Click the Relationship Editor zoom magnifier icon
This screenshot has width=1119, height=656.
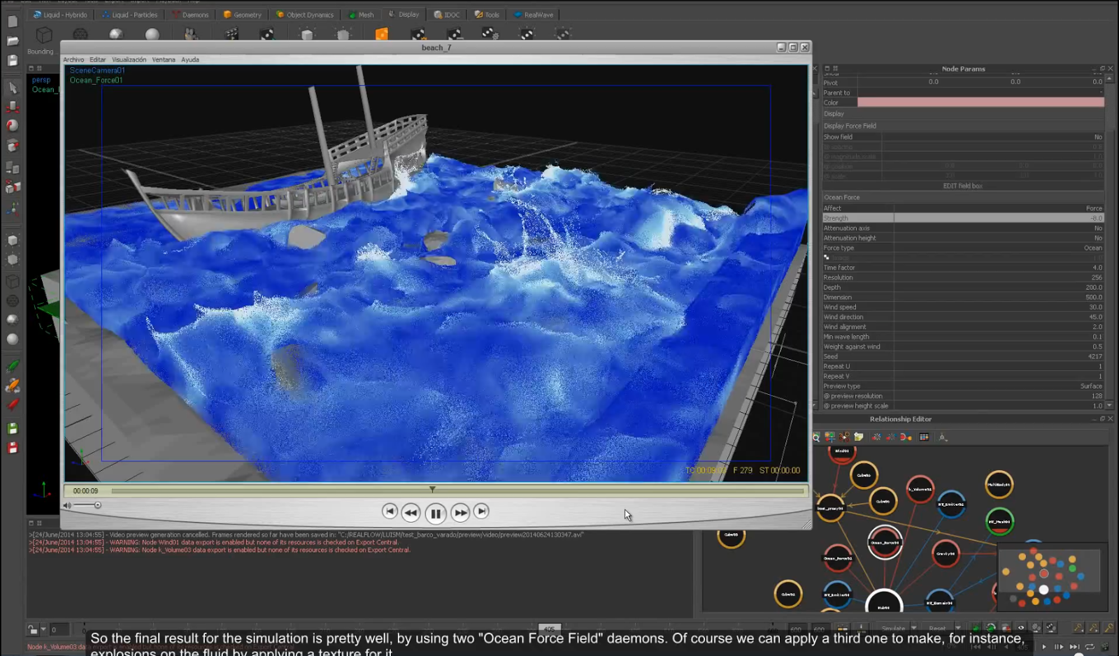click(x=815, y=437)
